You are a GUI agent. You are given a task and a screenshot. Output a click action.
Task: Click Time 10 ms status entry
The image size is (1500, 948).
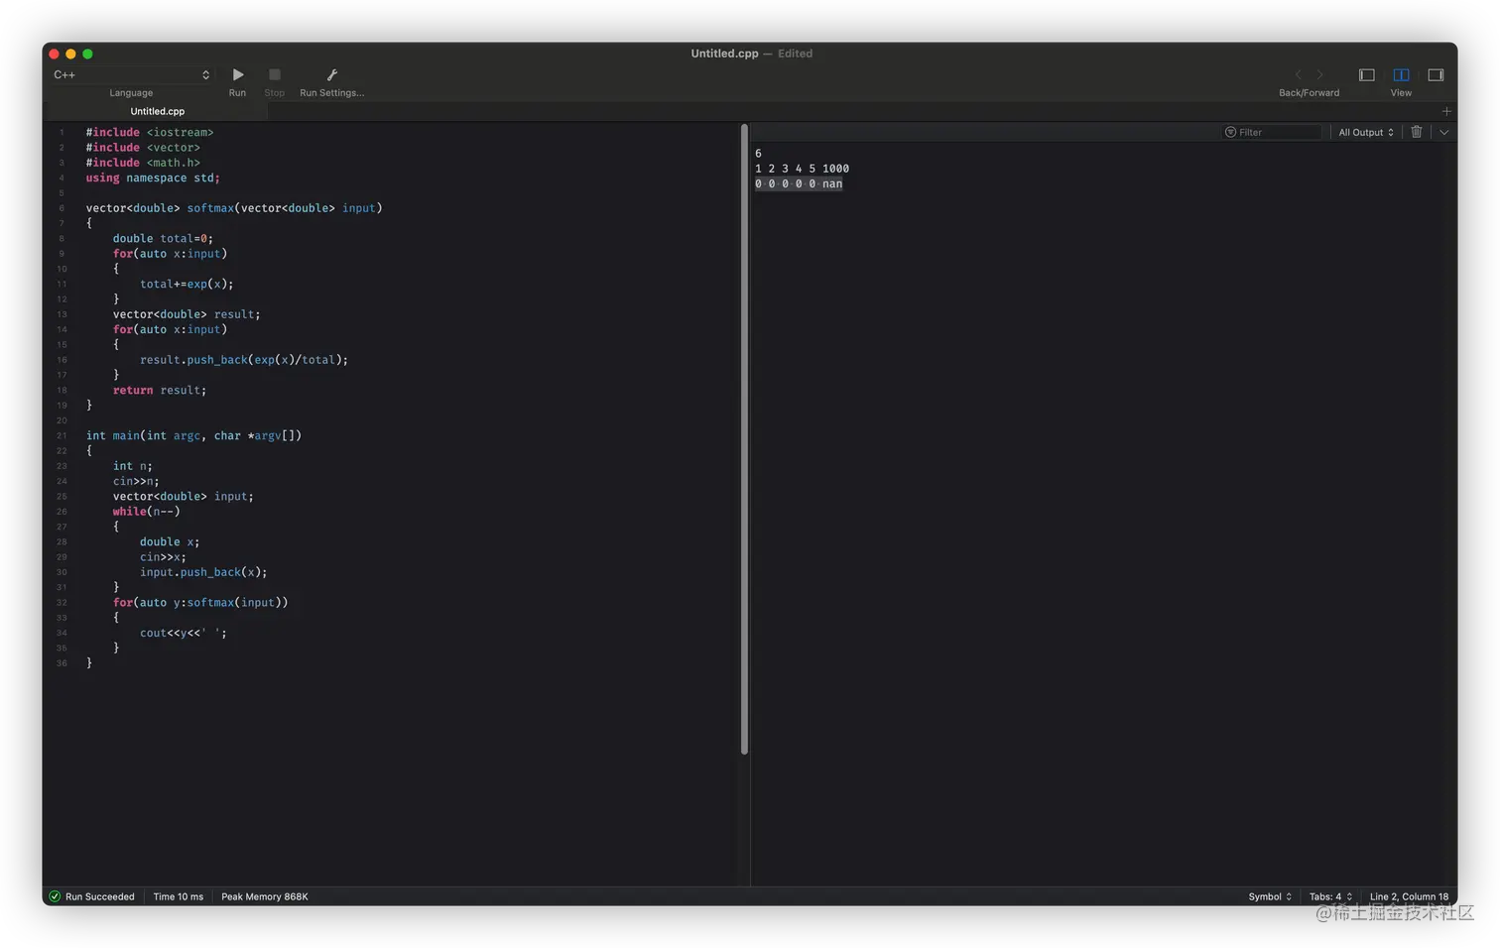click(179, 896)
